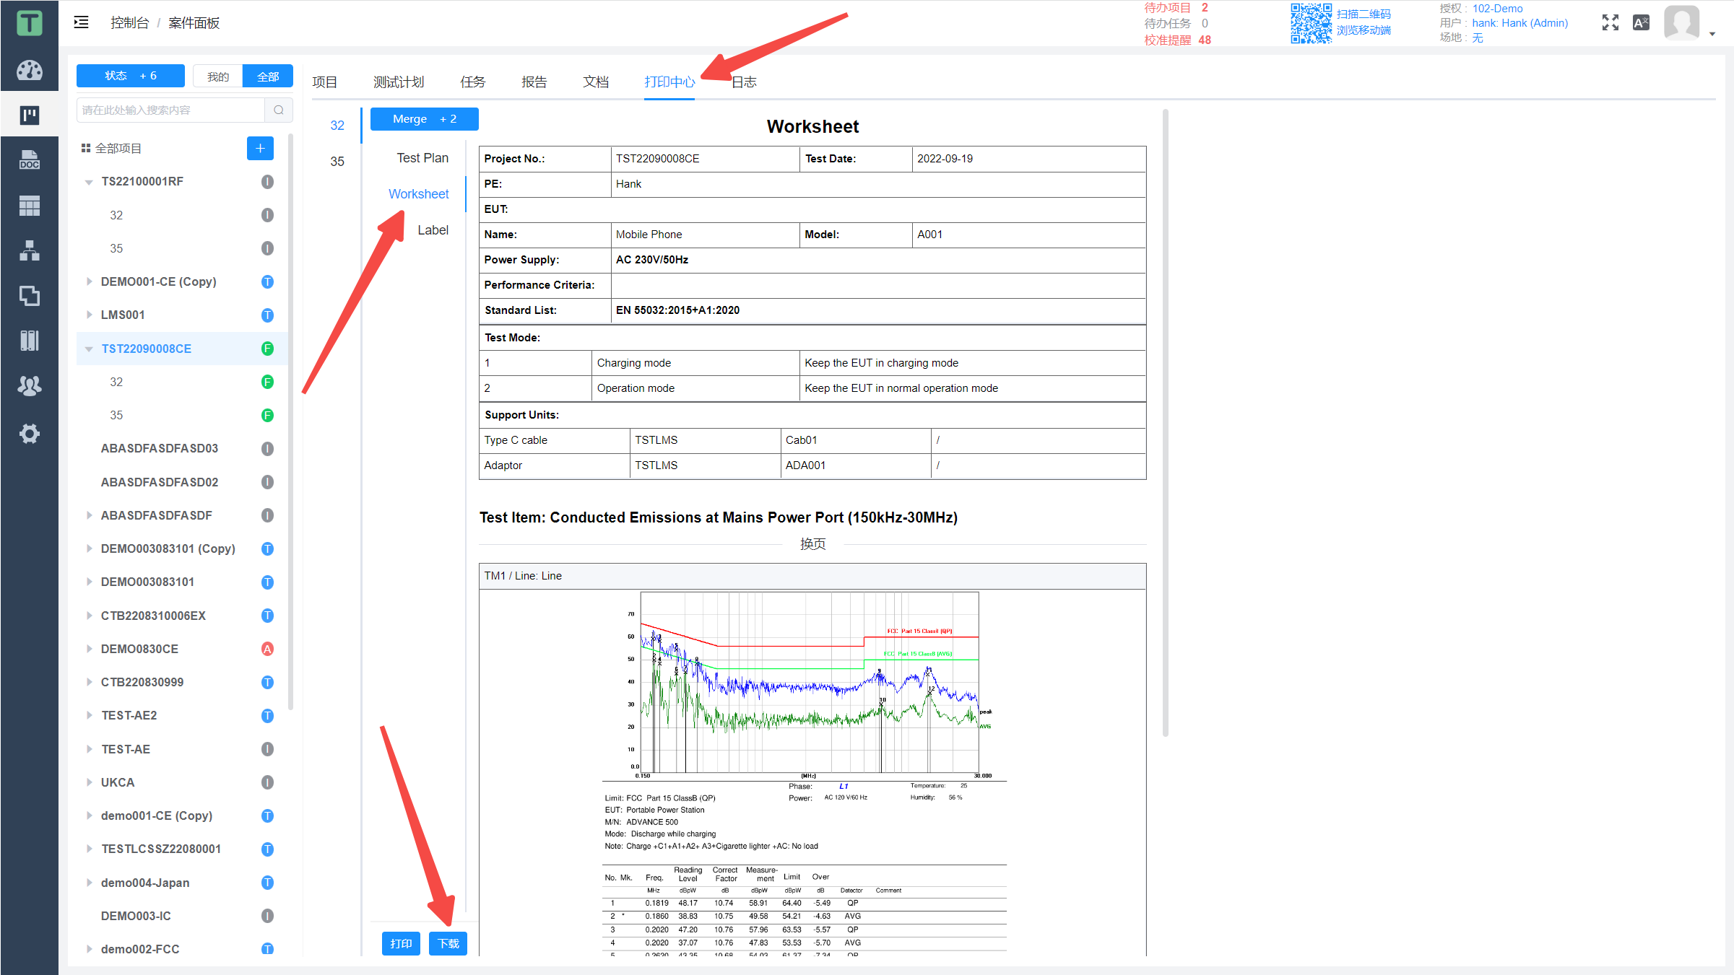Collapse the side menu hamburger icon

82,22
